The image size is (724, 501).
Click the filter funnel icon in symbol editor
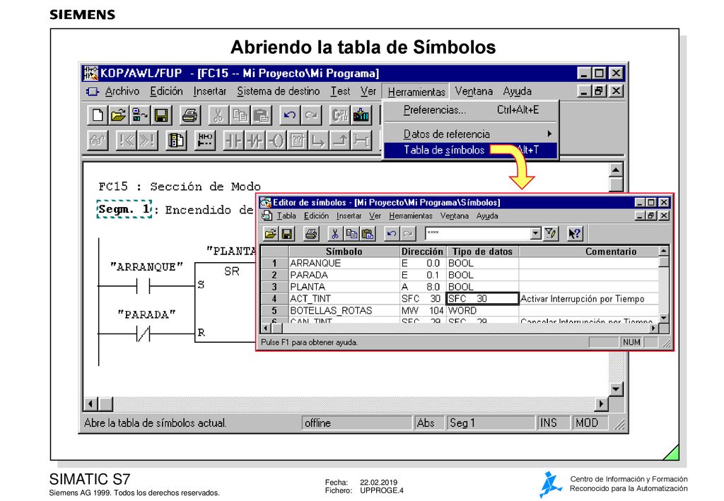pos(550,234)
